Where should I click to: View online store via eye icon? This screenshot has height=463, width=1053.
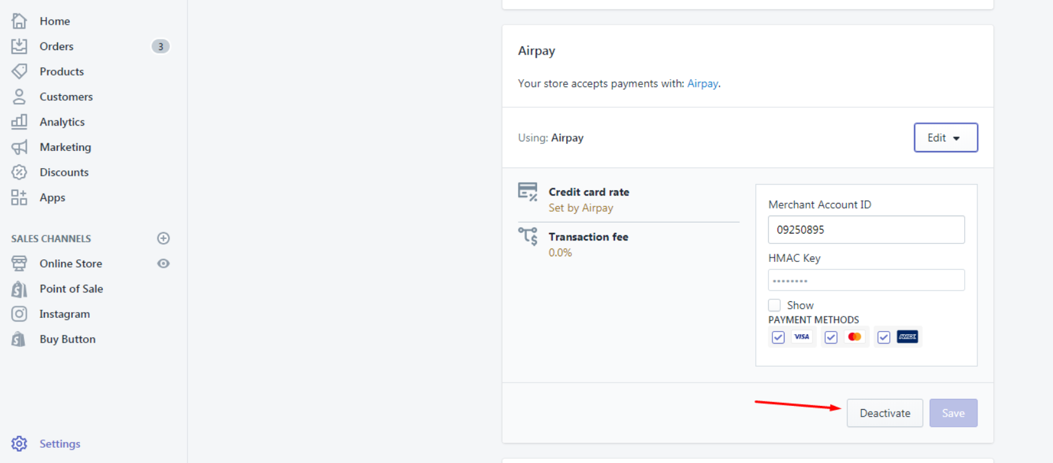163,263
